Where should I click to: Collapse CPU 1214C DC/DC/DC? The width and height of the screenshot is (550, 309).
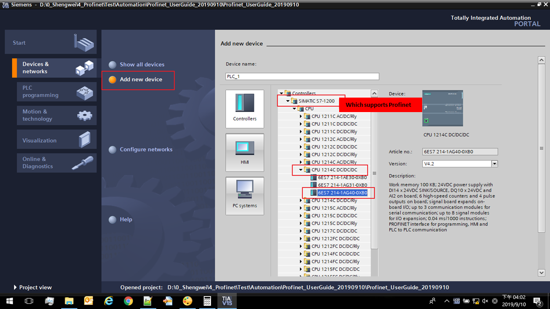pos(301,170)
